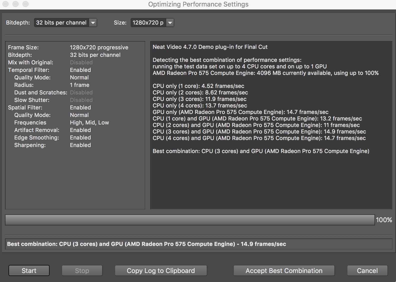
Task: Click the 'Optimizing Performance Settings' window title
Action: [x=198, y=4]
